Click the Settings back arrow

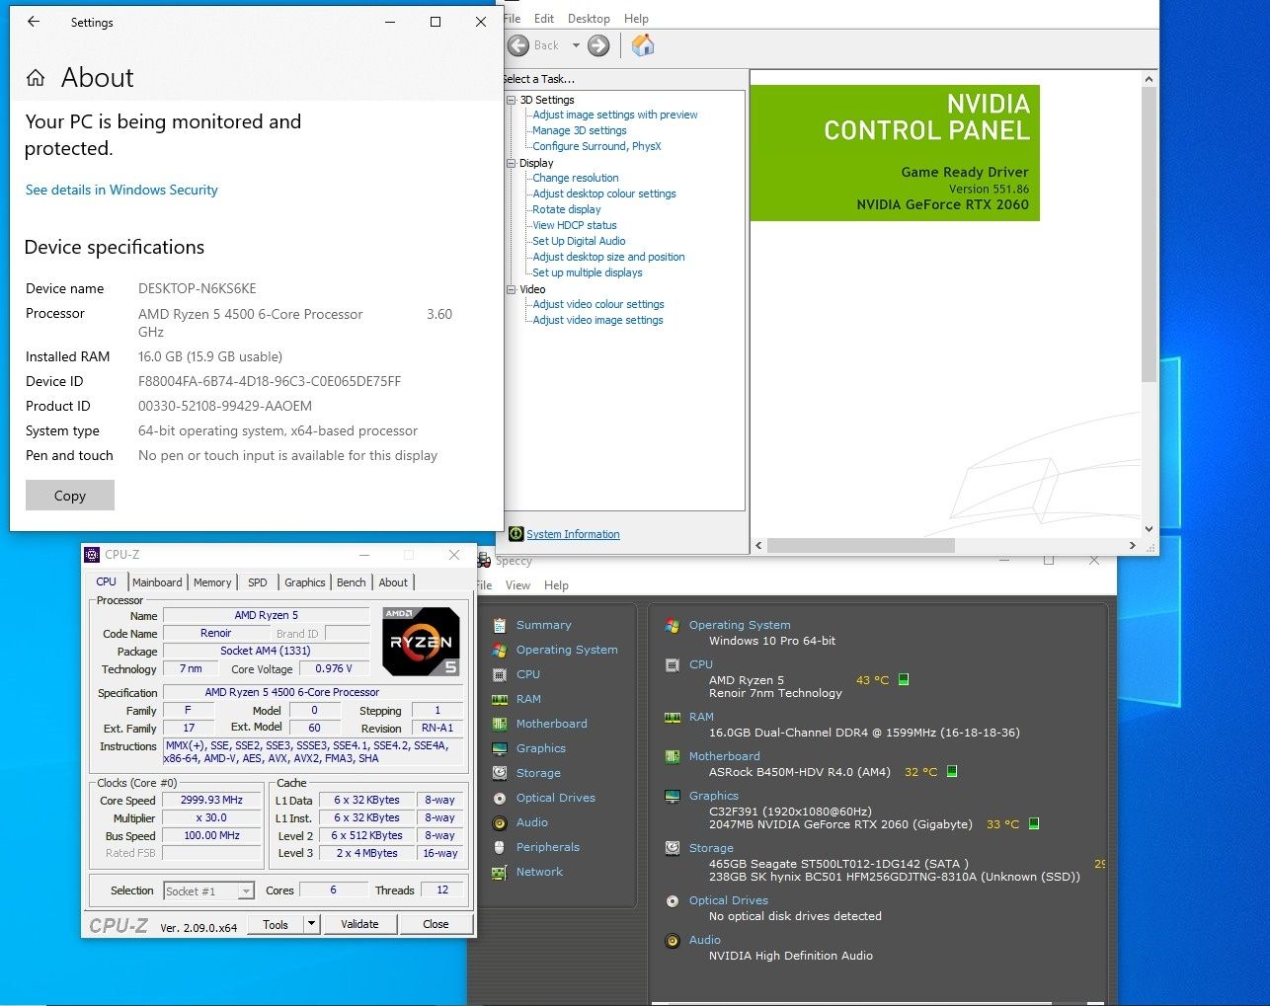(34, 22)
